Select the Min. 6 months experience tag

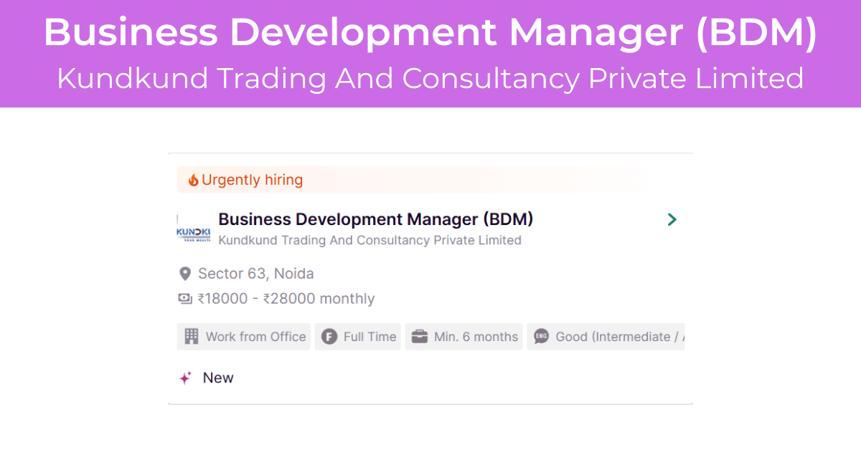pyautogui.click(x=464, y=337)
